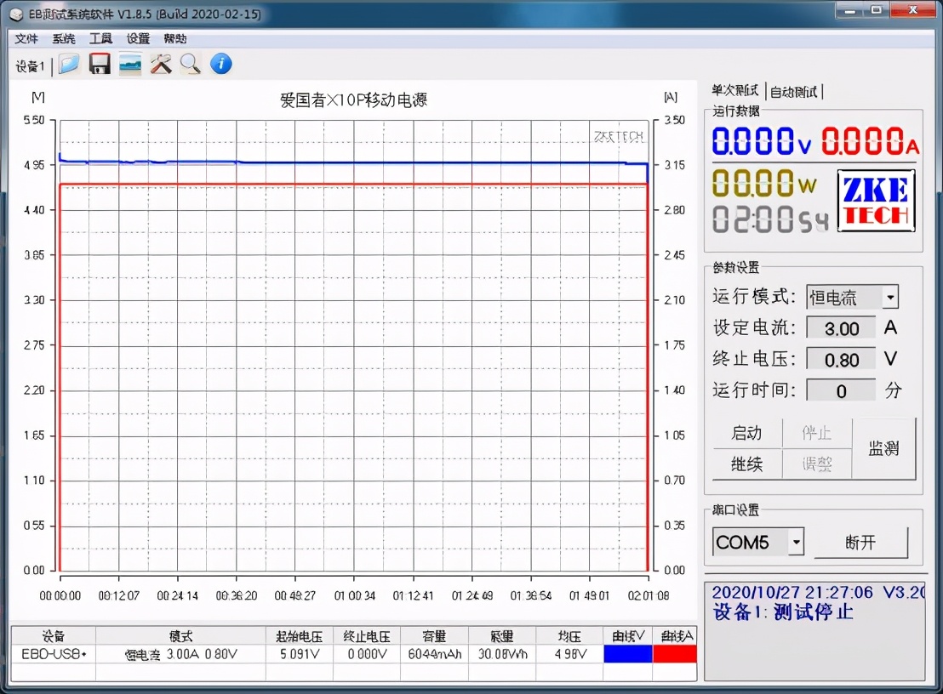The image size is (943, 694).
Task: Open the 工具 menu
Action: [100, 39]
